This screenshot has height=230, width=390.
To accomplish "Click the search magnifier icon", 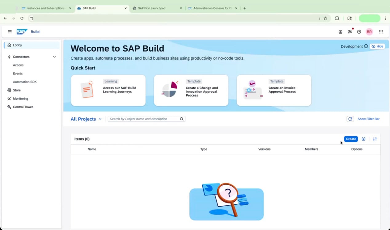I will click(x=181, y=119).
